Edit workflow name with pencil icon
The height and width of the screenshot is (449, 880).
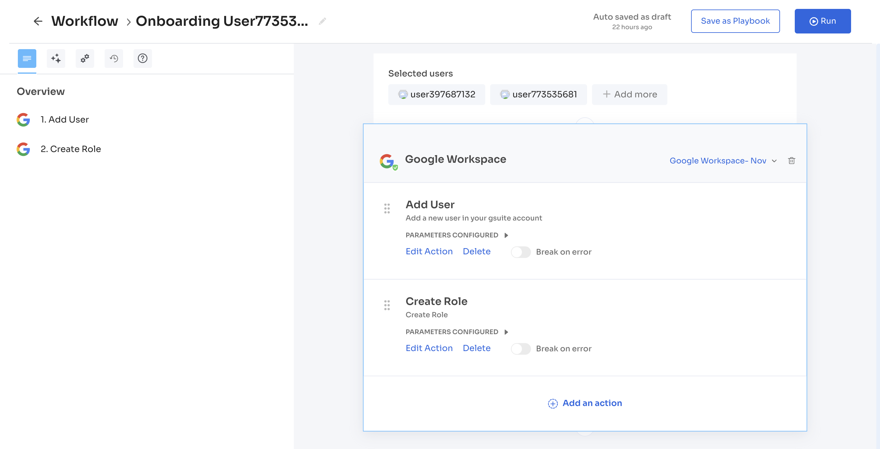[322, 21]
